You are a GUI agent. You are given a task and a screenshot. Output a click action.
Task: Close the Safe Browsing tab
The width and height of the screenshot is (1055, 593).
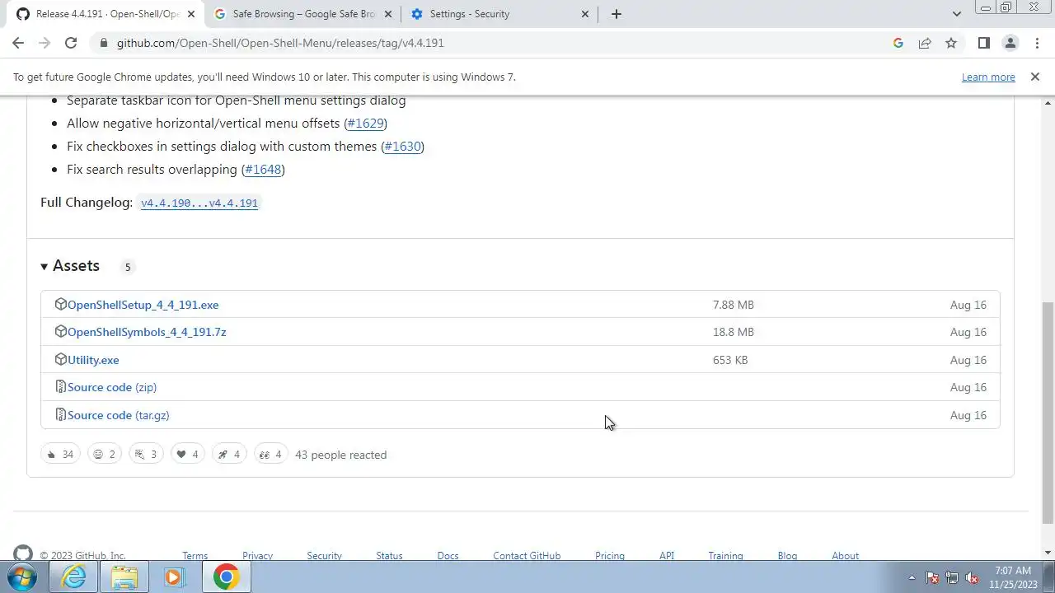(387, 14)
